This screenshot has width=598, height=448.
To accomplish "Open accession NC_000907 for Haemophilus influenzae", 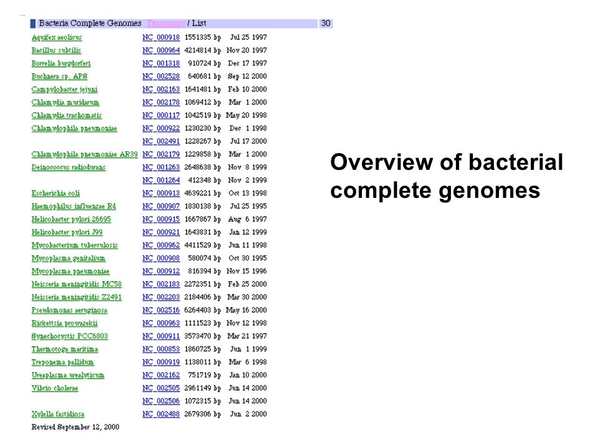I will pos(161,206).
